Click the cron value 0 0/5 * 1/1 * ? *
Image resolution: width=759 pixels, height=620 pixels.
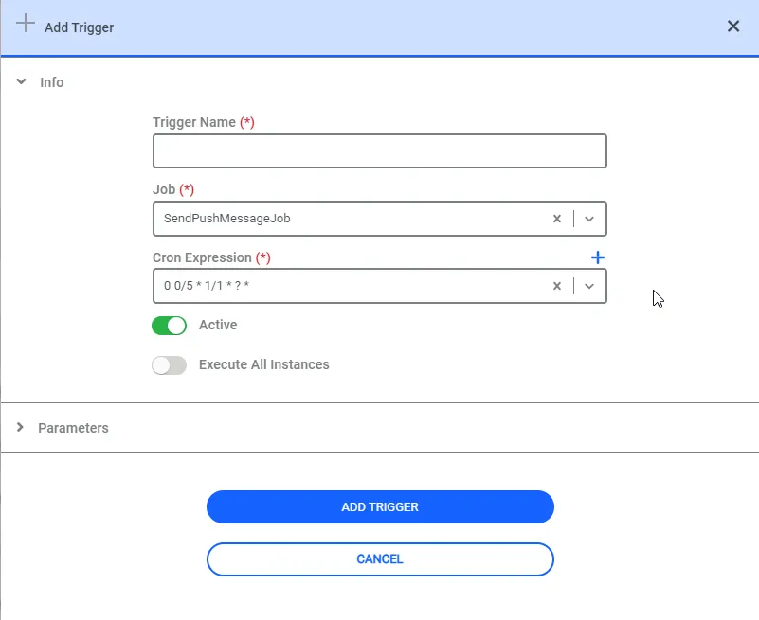207,285
